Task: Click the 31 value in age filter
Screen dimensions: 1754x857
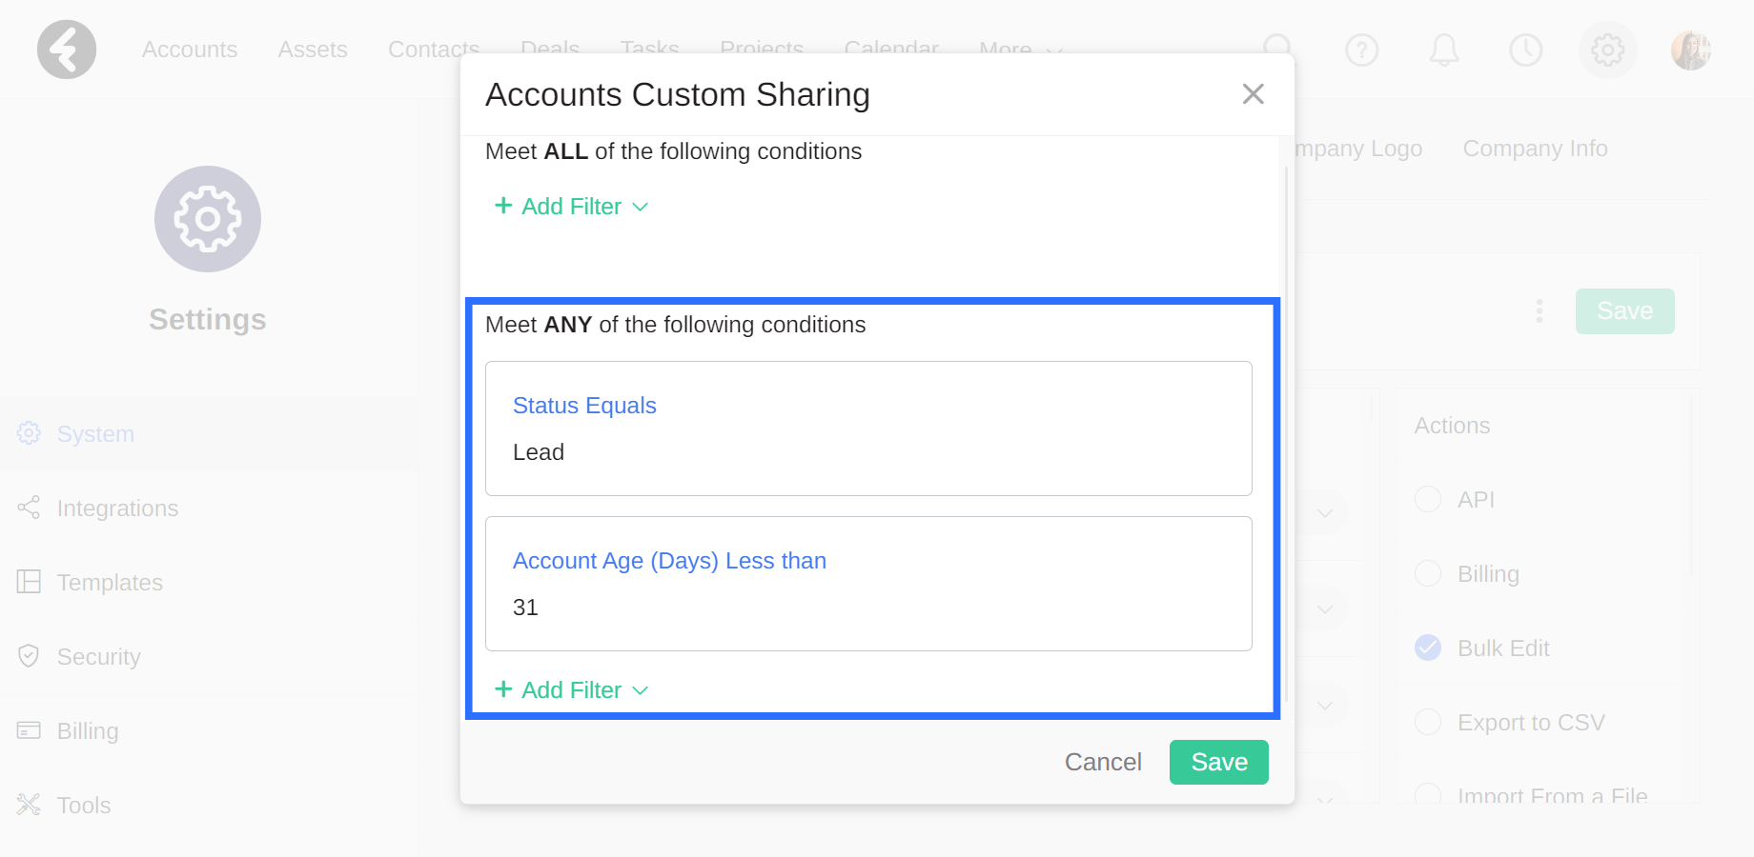Action: click(x=525, y=608)
